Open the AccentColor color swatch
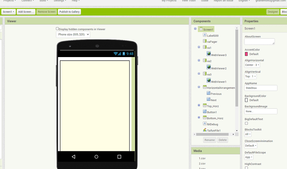The height and width of the screenshot is (169, 287). coord(246,54)
